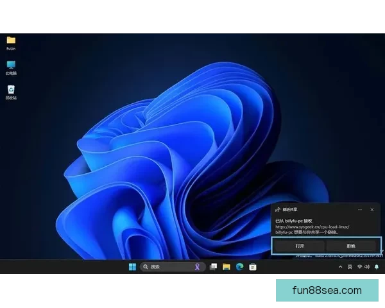Open the notification's three-dot options menu
This screenshot has height=308, width=385.
pyautogui.click(x=360, y=210)
